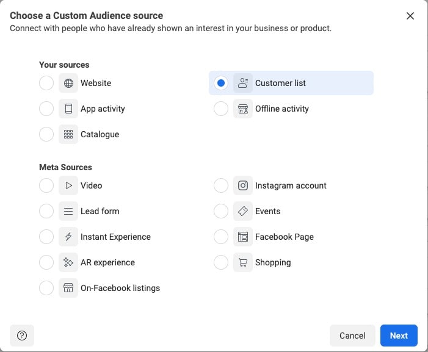Viewport: 428px width, 352px height.
Task: Click the Choose a Custom Audience source title
Action: coord(86,16)
